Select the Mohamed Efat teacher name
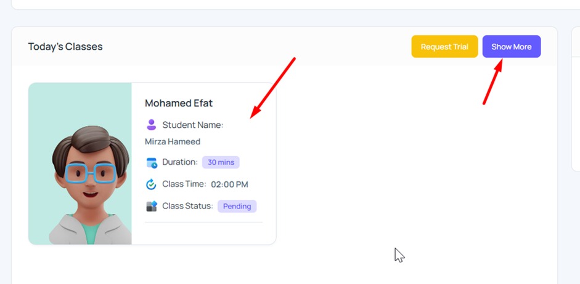This screenshot has width=580, height=284. pyautogui.click(x=179, y=103)
